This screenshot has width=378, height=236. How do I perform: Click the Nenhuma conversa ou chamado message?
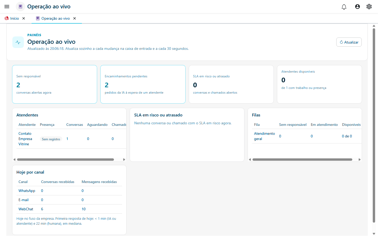[183, 123]
